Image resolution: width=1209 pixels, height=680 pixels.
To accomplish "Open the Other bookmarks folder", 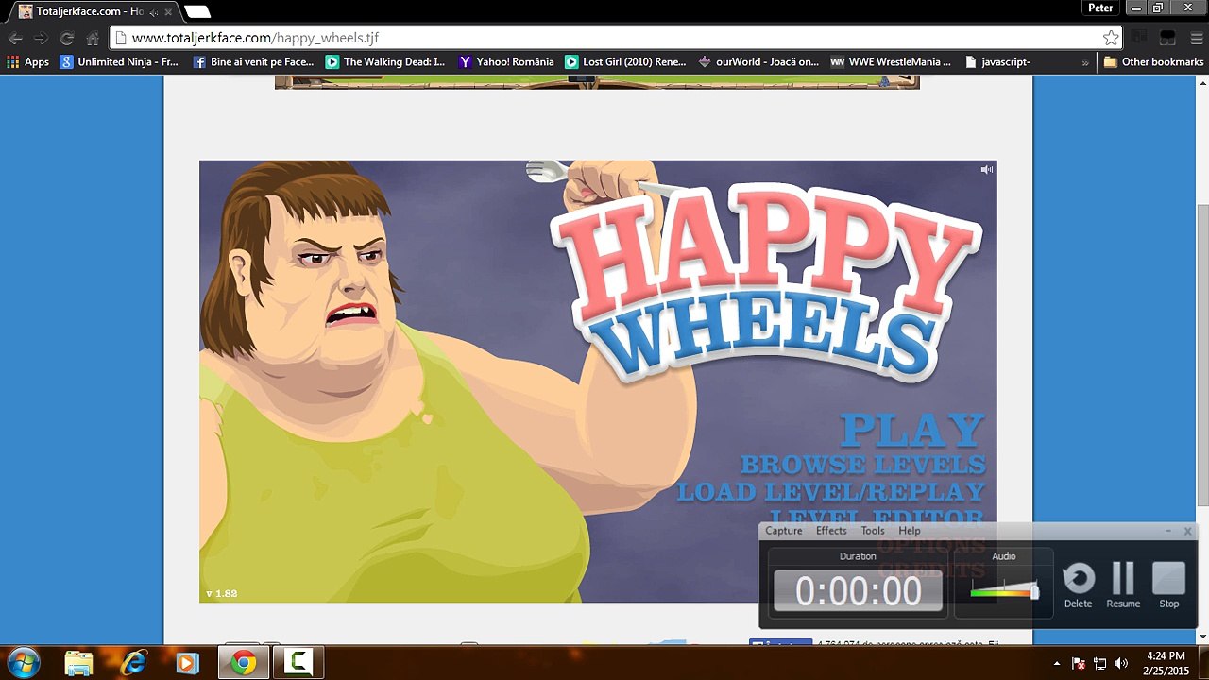I will pyautogui.click(x=1153, y=61).
